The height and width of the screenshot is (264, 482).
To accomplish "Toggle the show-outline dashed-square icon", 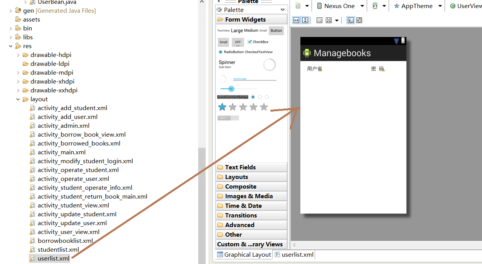I will (x=319, y=20).
